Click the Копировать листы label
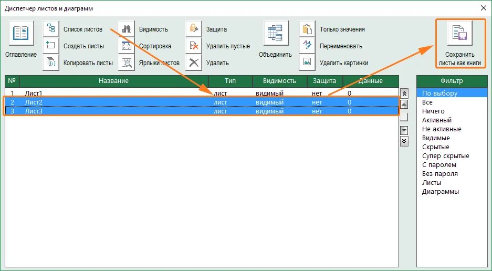This screenshot has width=492, height=271. (x=88, y=63)
